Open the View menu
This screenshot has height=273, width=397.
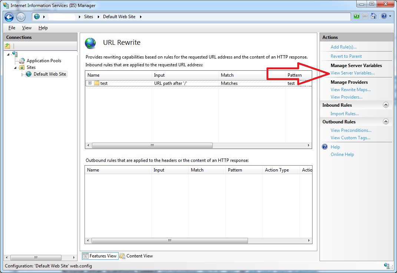pos(27,28)
